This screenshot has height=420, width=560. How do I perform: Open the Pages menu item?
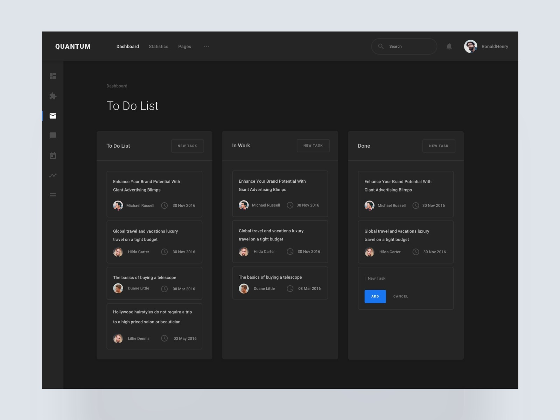184,46
